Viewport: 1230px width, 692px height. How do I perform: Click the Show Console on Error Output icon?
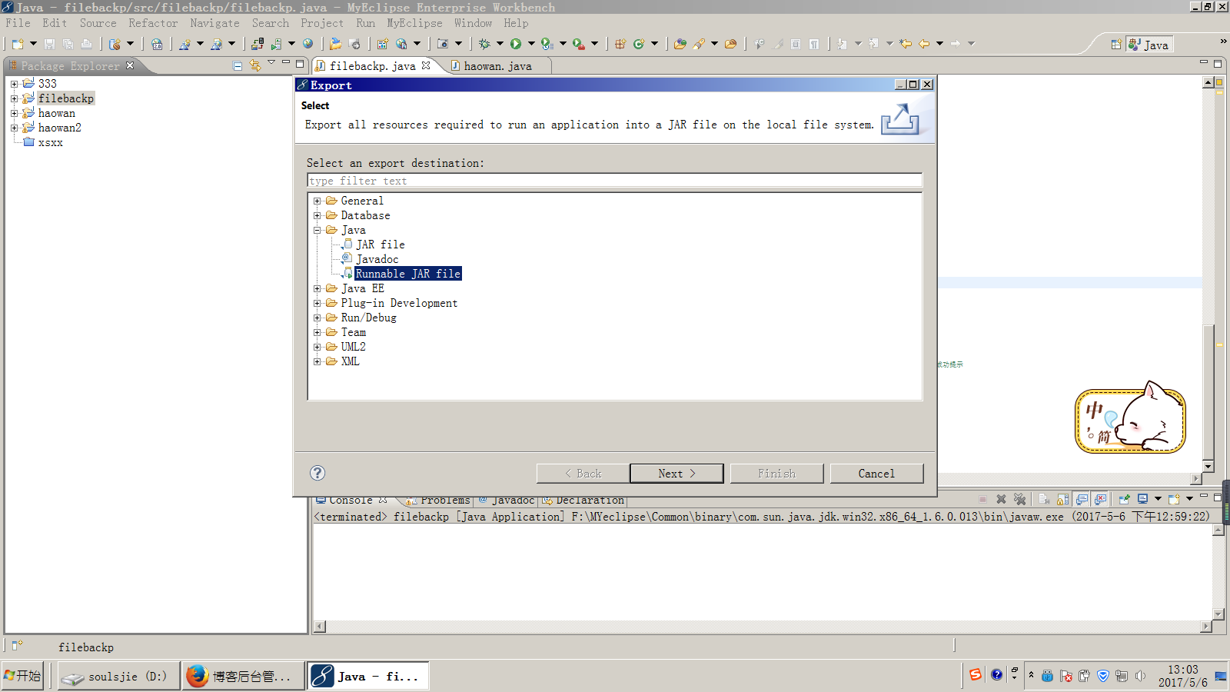[x=1100, y=499]
